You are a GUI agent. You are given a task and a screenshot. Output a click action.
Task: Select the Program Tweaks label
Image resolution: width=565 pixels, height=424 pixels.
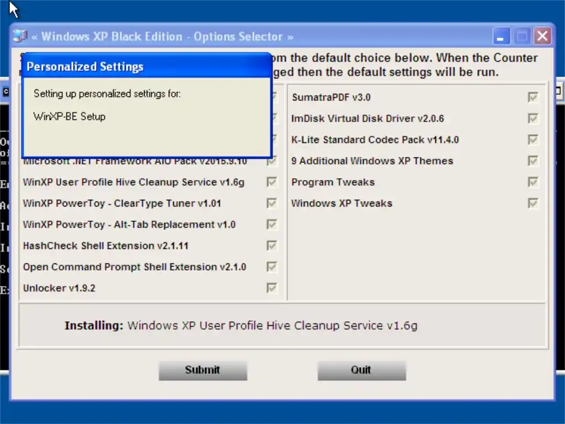(x=333, y=182)
